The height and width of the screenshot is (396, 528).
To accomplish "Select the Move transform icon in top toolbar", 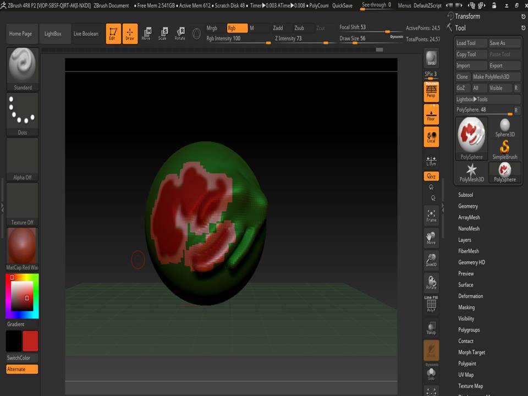I will (146, 34).
